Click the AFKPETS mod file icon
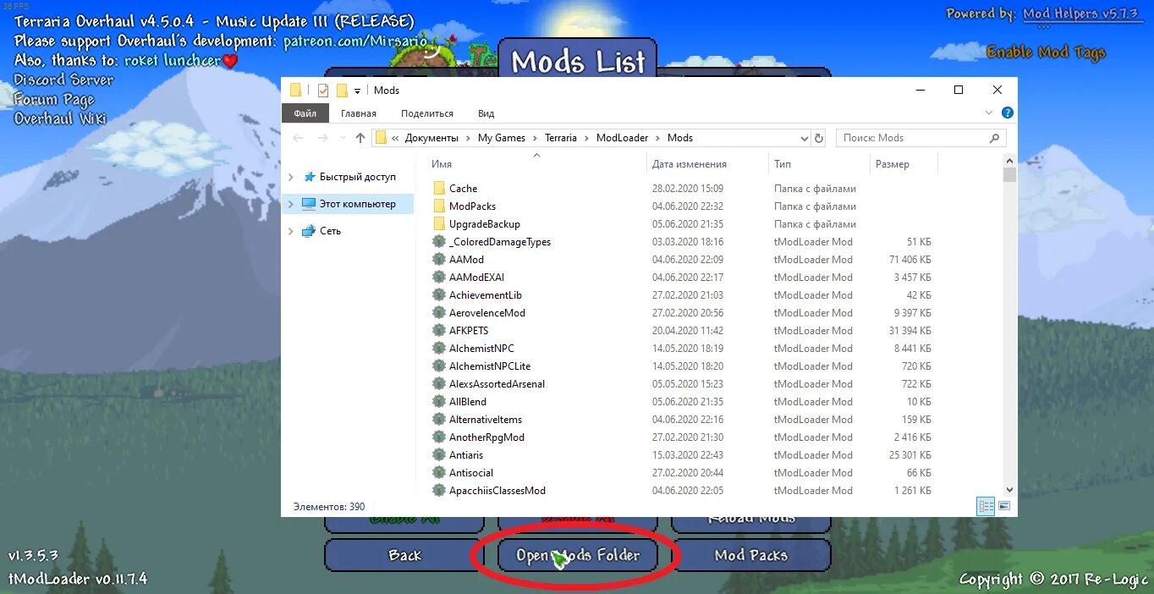 point(438,331)
